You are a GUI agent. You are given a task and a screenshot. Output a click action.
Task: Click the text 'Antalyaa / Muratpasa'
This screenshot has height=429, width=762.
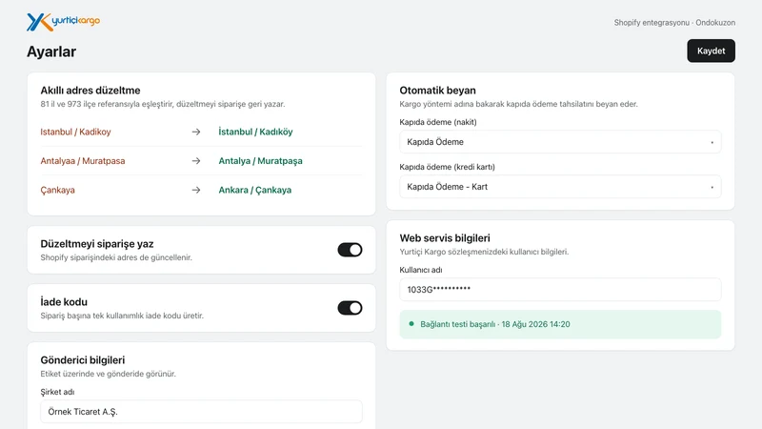click(83, 161)
